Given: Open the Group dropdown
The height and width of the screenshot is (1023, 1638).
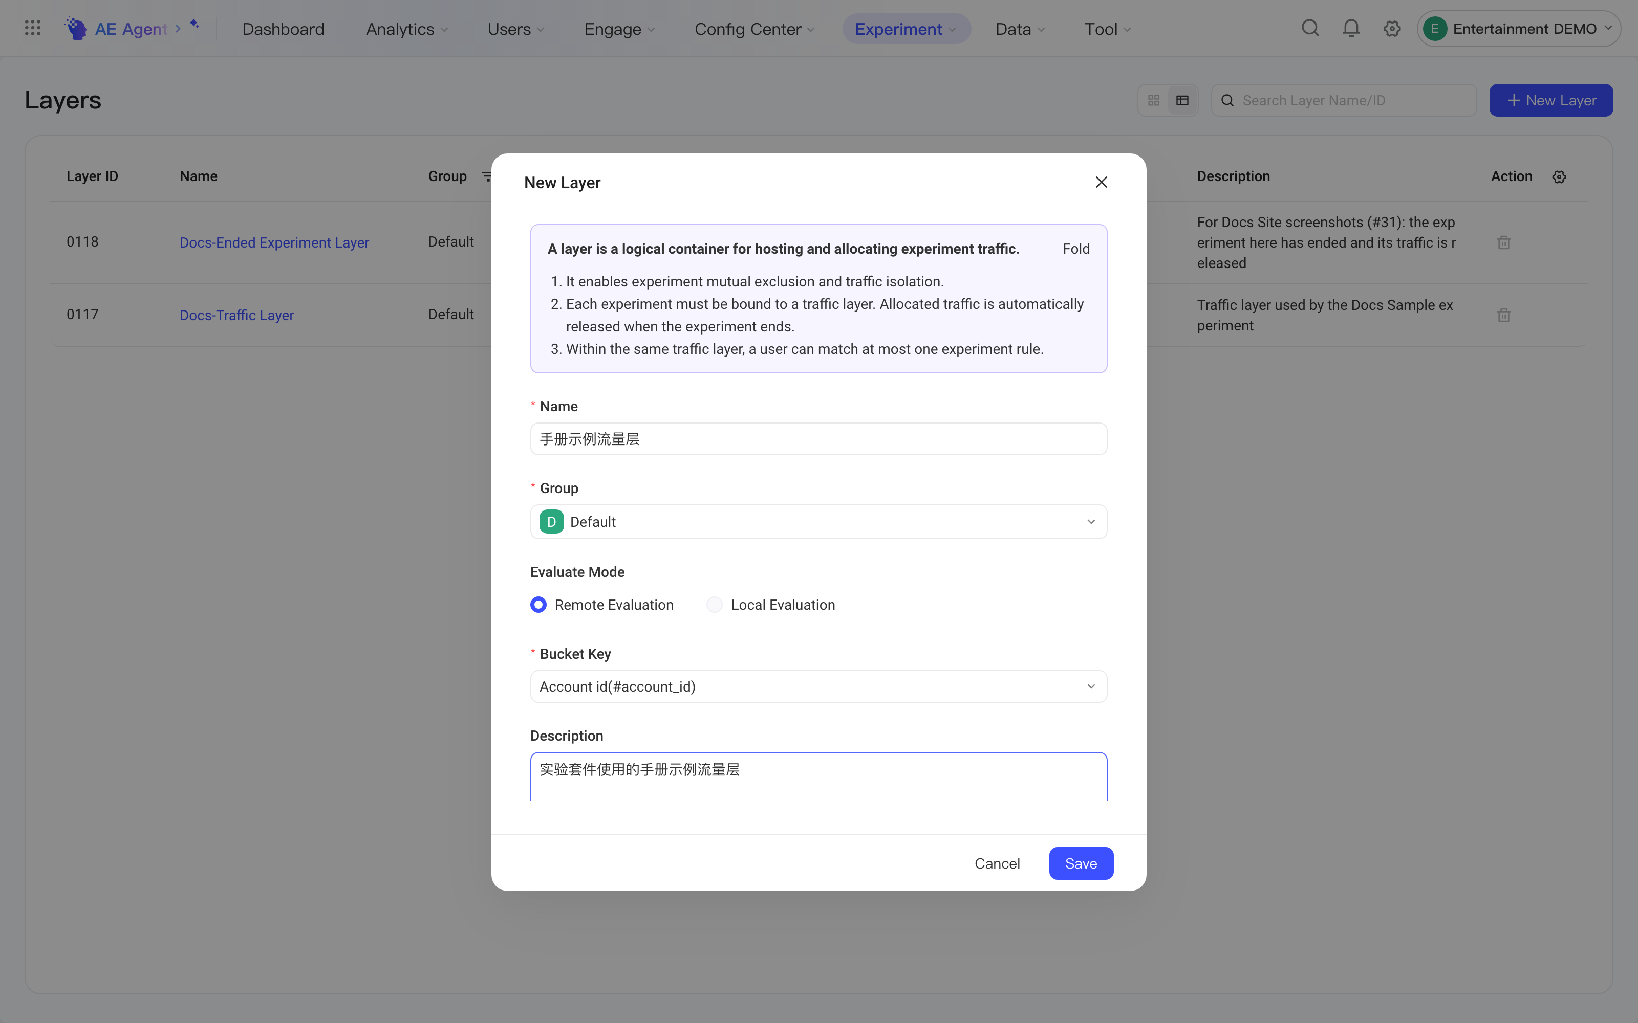Looking at the screenshot, I should point(818,522).
